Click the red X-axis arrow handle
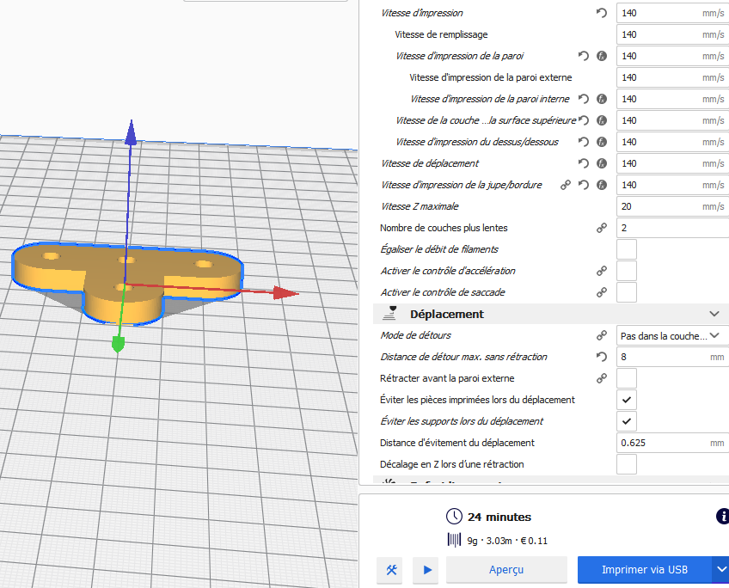Image resolution: width=729 pixels, height=588 pixels. [285, 293]
